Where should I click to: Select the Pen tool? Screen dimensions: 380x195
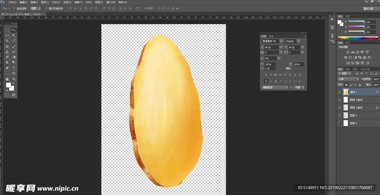pos(7,68)
